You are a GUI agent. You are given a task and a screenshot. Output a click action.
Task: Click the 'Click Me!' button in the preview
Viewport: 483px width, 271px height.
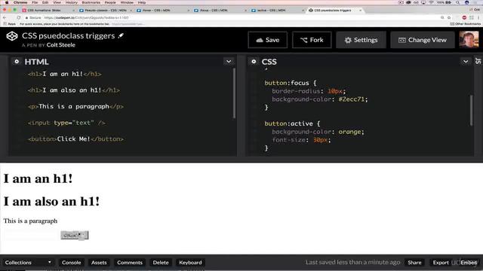[x=75, y=236]
